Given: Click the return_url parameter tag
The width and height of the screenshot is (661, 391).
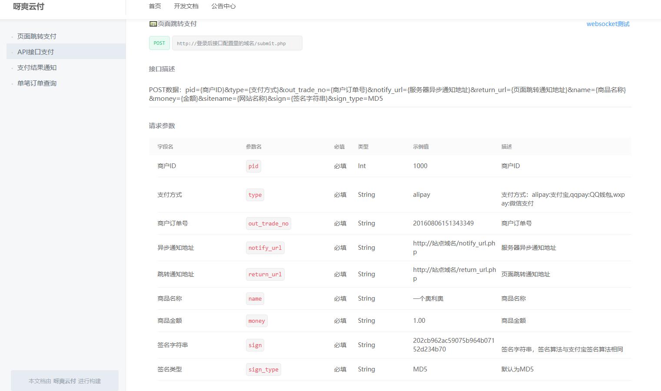Looking at the screenshot, I should tap(265, 275).
